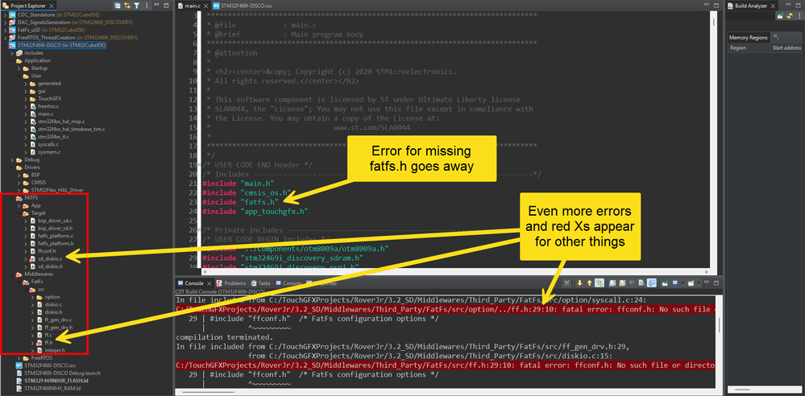Select the Includes folder icon
Screen dimensions: 805x396
(x=19, y=53)
